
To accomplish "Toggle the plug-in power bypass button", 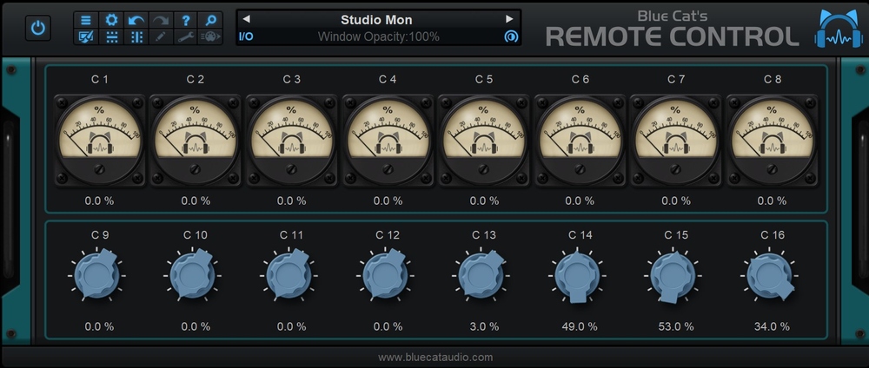I will tap(38, 28).
